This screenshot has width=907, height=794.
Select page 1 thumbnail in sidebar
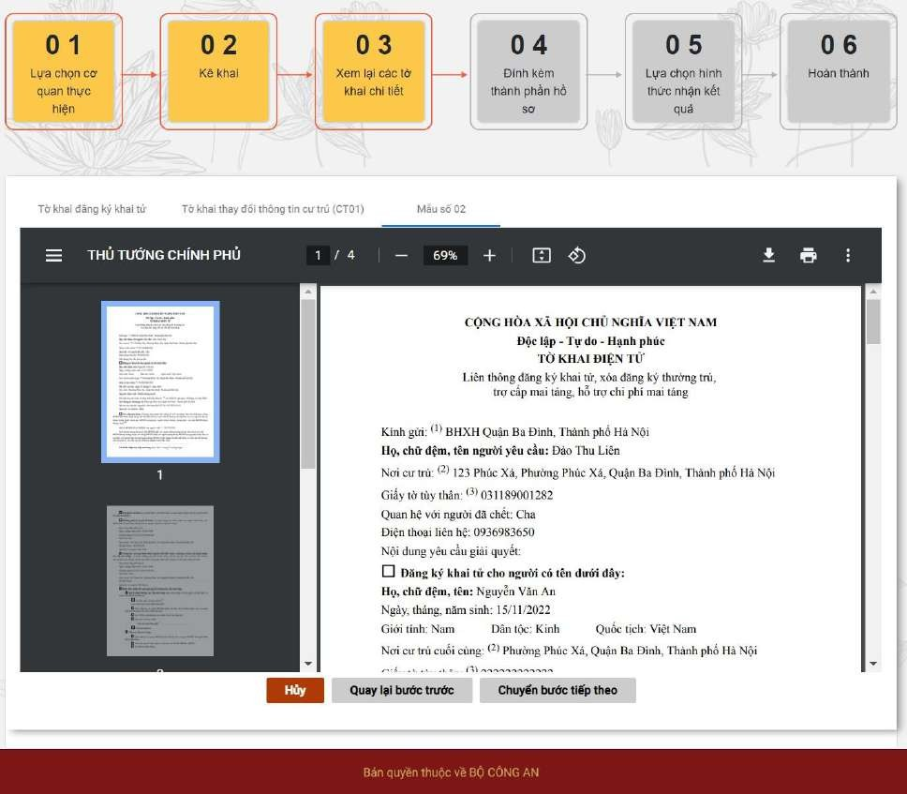click(x=160, y=382)
